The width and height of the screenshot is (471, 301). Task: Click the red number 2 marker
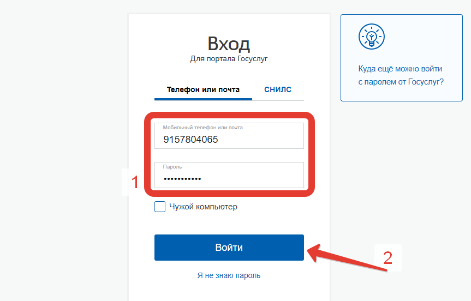[x=387, y=257]
